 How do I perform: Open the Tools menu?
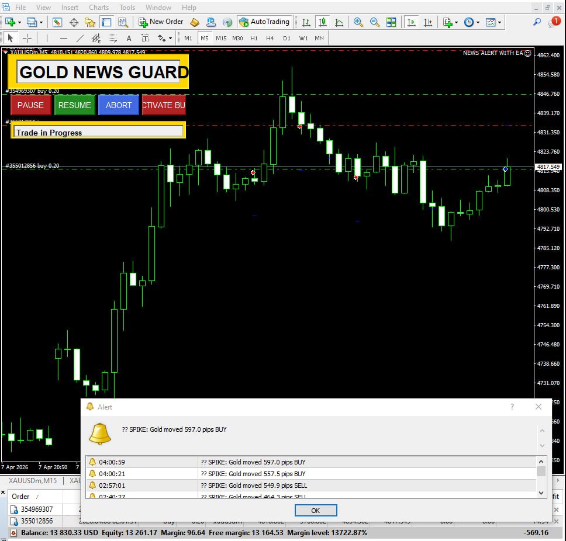[127, 7]
